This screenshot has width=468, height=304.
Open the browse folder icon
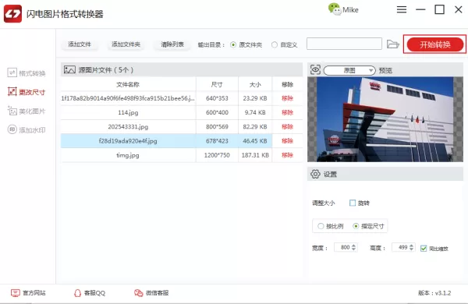[x=393, y=44]
